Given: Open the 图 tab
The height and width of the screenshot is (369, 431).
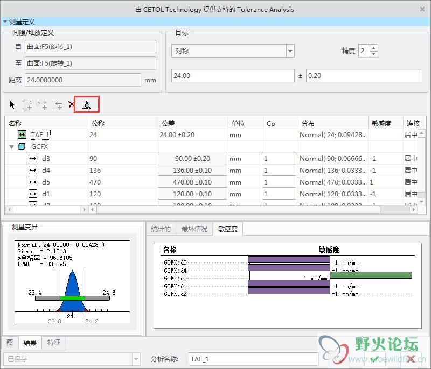Looking at the screenshot, I should [10, 343].
